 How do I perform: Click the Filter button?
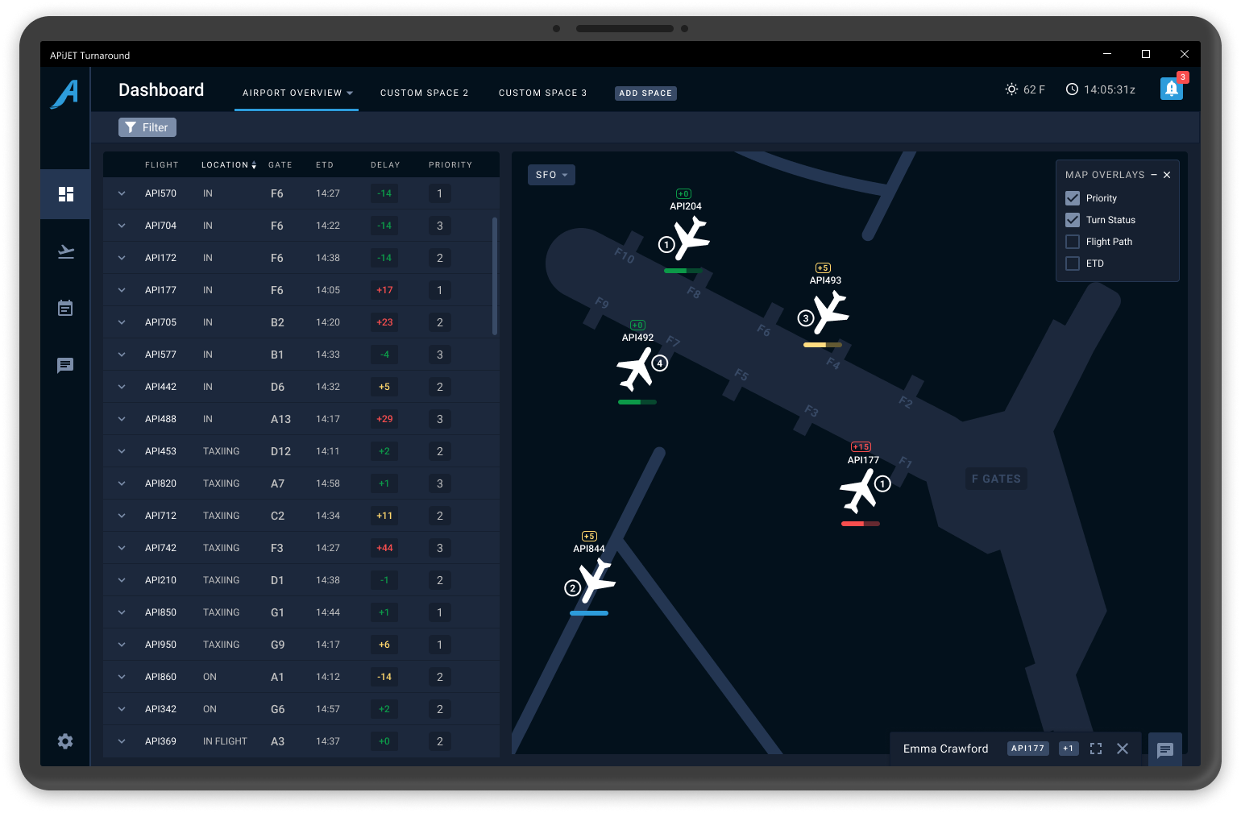tap(147, 127)
